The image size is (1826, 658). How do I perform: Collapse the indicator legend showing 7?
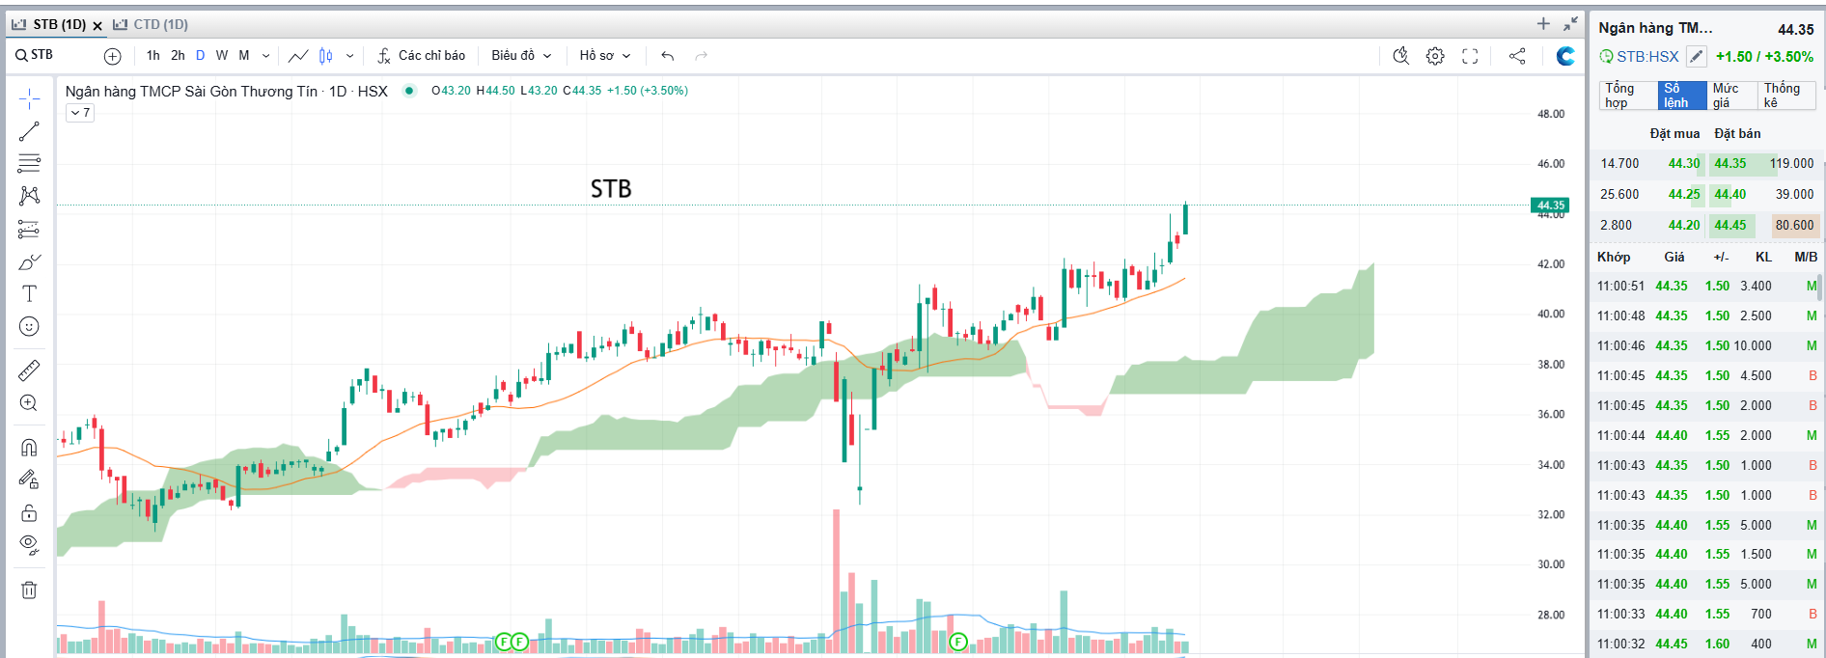pos(80,113)
